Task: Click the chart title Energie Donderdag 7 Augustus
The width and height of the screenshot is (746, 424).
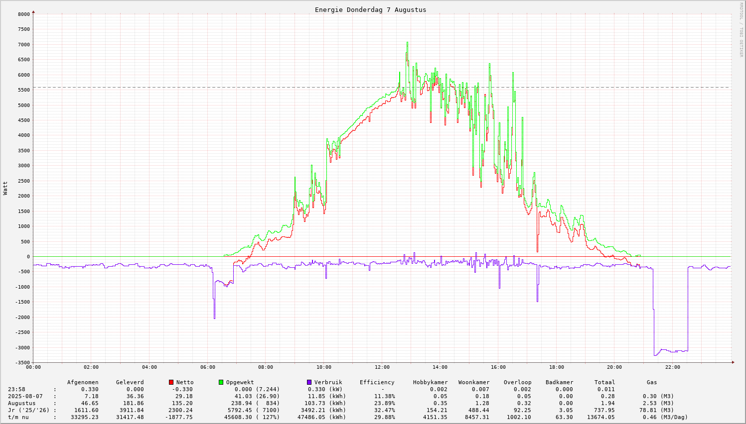Action: 370,10
